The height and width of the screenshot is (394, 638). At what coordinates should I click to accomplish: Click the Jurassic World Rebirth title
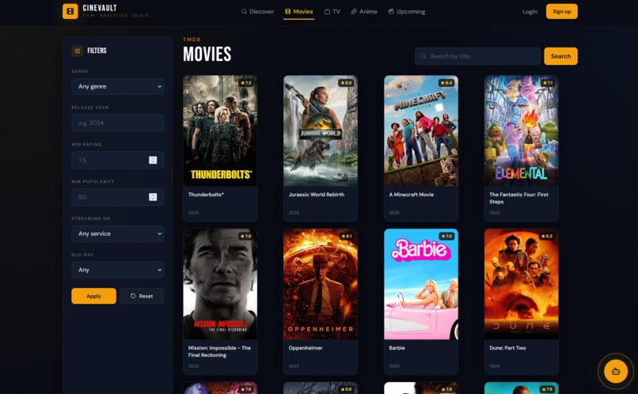[x=316, y=195]
